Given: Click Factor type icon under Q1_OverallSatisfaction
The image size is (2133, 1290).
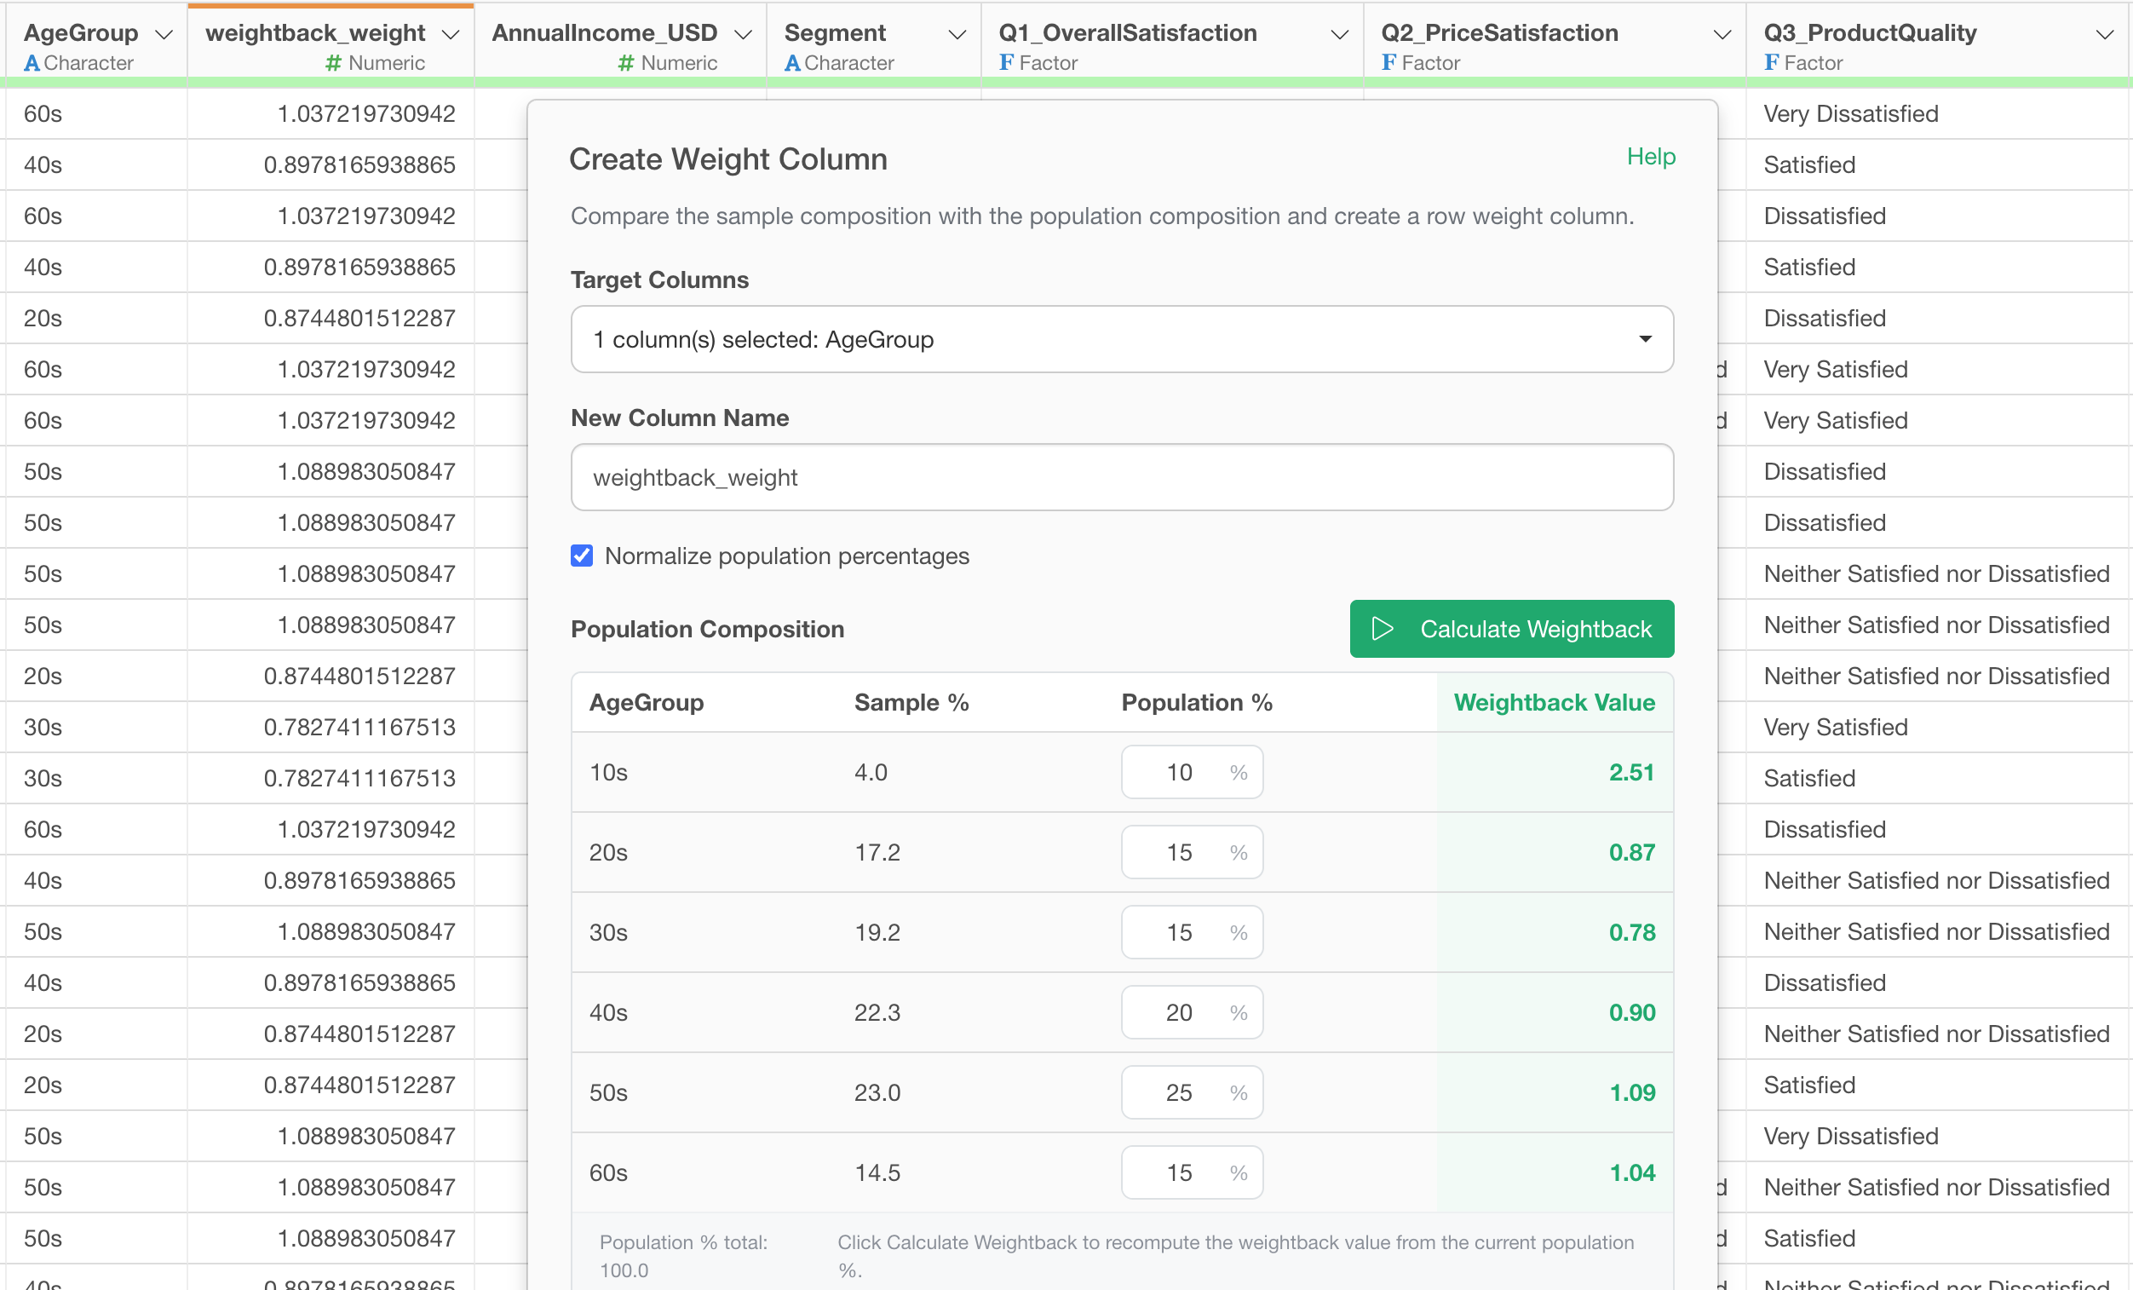Looking at the screenshot, I should click(1006, 62).
